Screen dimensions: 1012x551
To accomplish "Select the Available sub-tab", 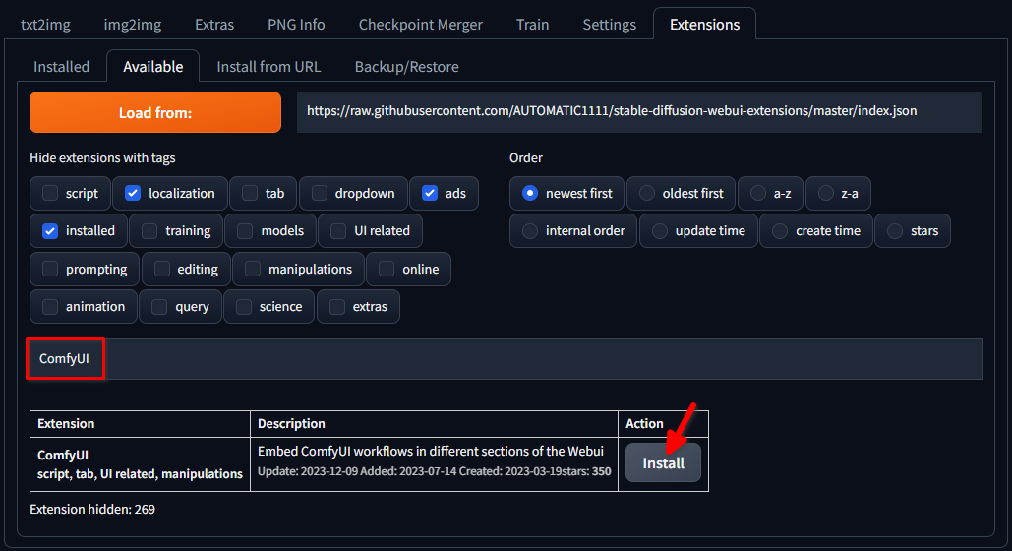I will tap(153, 67).
